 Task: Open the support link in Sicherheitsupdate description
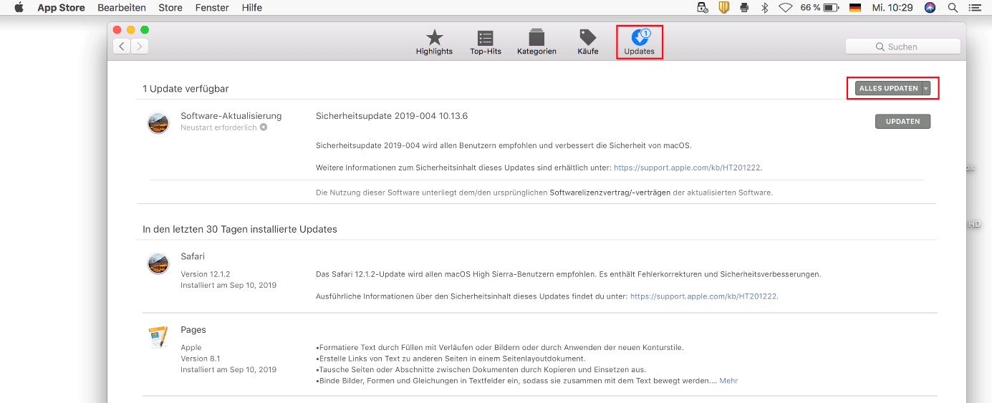point(688,167)
